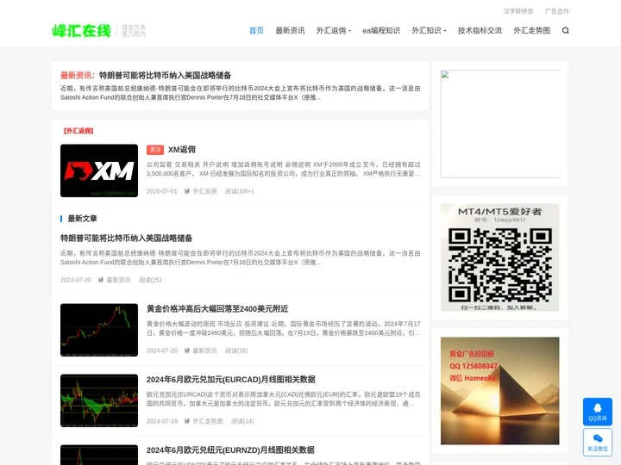Open 技术指标交流 navigation item
Image resolution: width=621 pixels, height=465 pixels.
[480, 30]
